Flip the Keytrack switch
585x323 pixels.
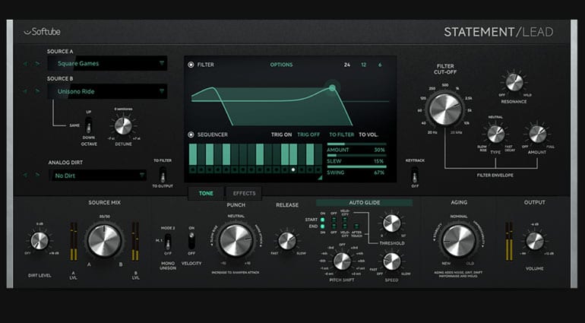tap(415, 173)
